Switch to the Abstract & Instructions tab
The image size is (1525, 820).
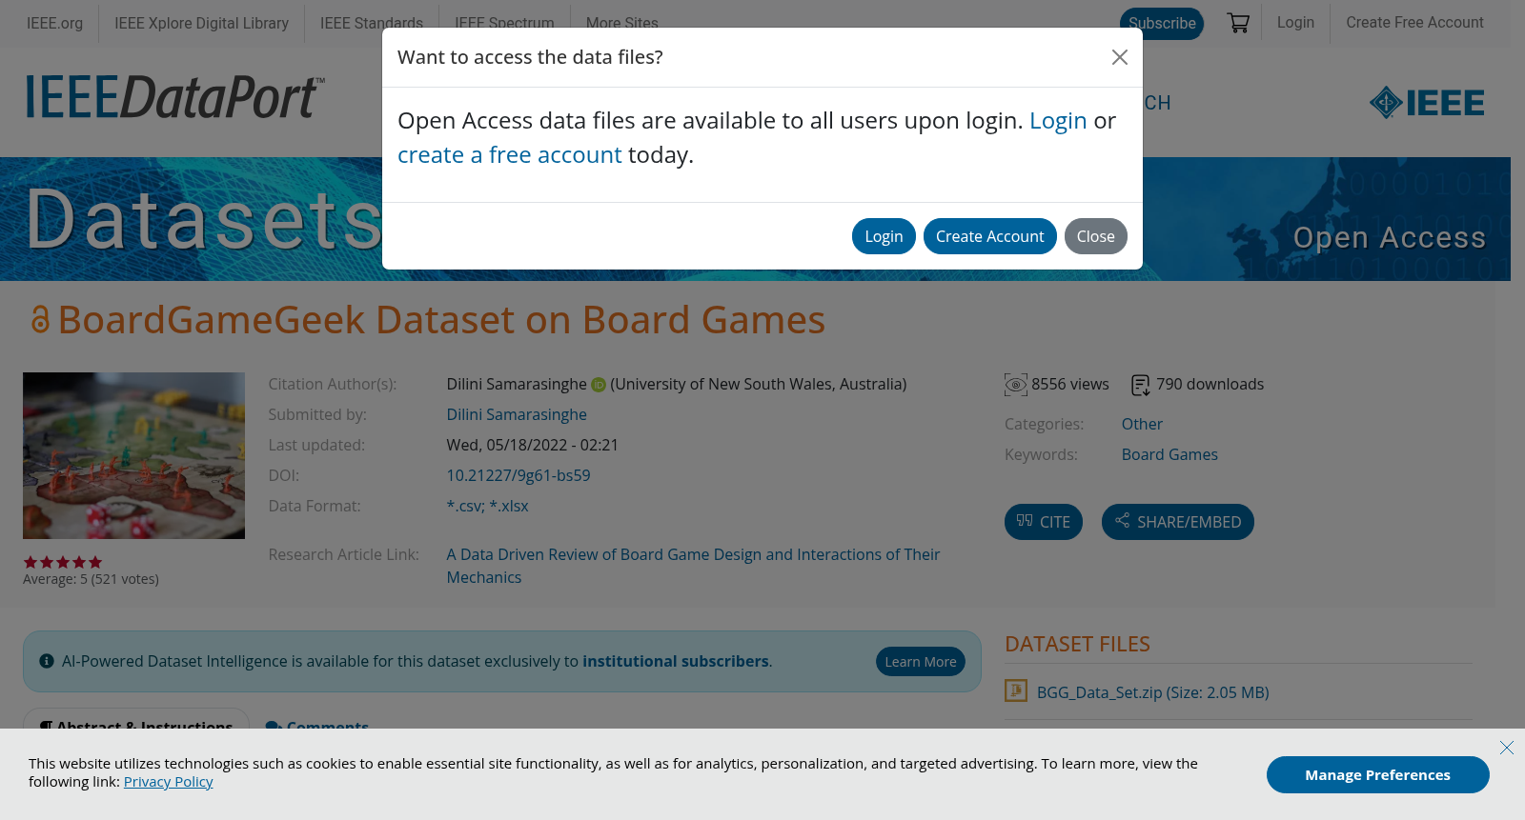136,721
